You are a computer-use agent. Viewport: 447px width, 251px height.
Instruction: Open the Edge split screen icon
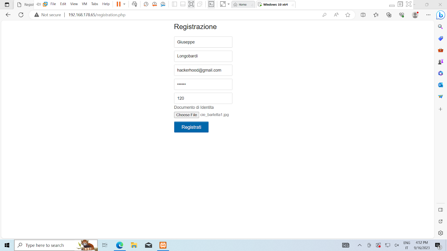(363, 15)
